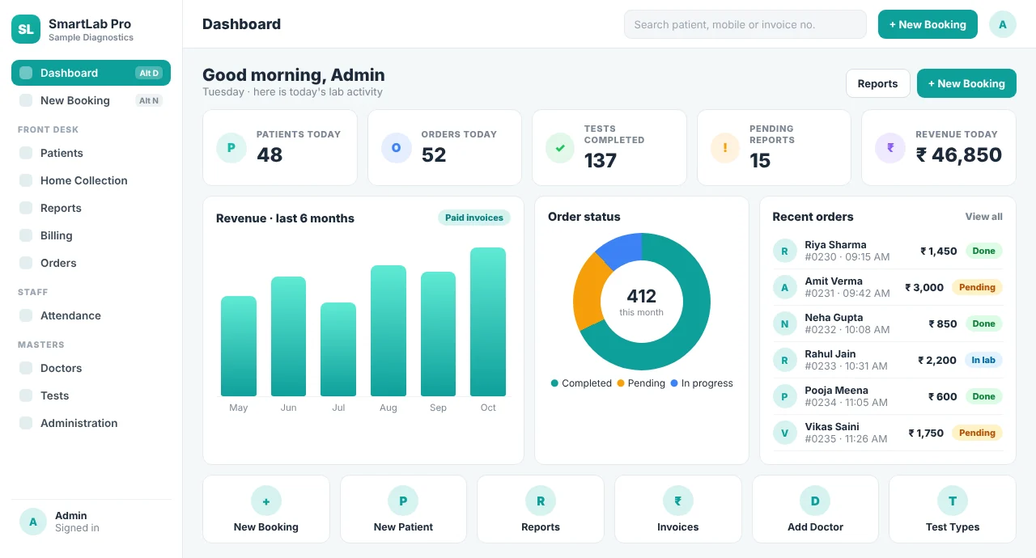Screen dimensions: 1036x558
Task: Click the Patients Today P icon
Action: click(x=231, y=148)
